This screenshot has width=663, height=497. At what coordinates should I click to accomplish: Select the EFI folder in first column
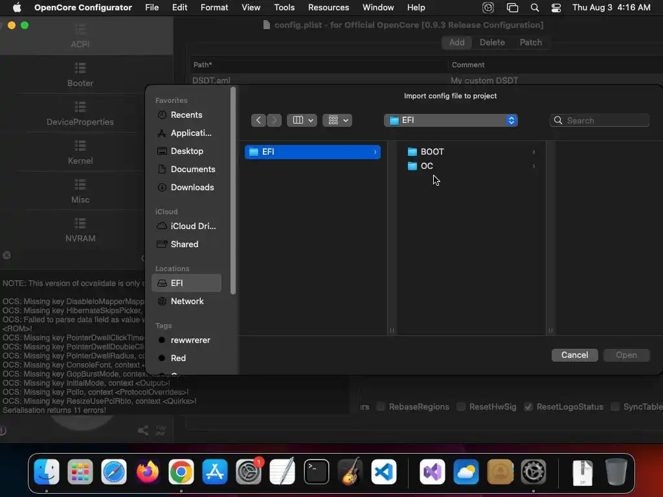pos(313,152)
